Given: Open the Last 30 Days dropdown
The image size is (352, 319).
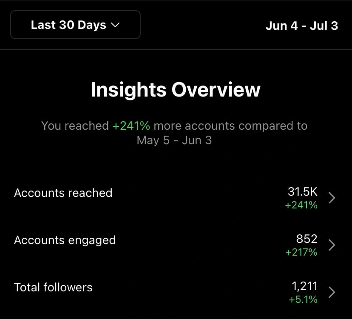Looking at the screenshot, I should [x=75, y=25].
